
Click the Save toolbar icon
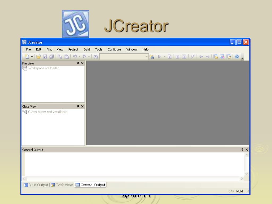[45, 57]
